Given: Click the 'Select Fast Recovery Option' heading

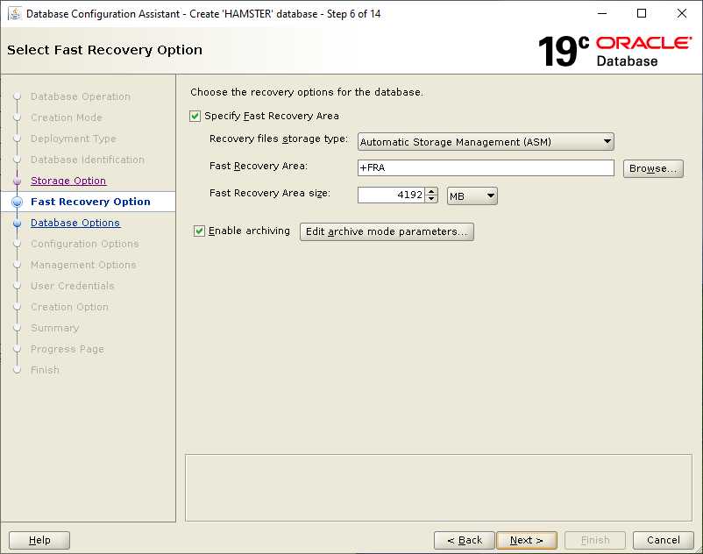Looking at the screenshot, I should pyautogui.click(x=104, y=50).
